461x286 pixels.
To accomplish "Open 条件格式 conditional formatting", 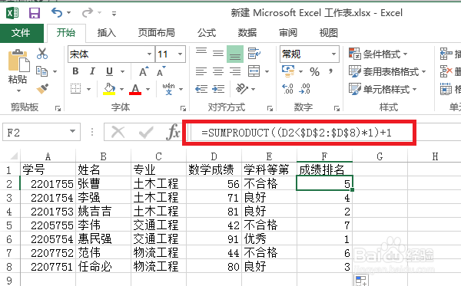I will (x=378, y=54).
